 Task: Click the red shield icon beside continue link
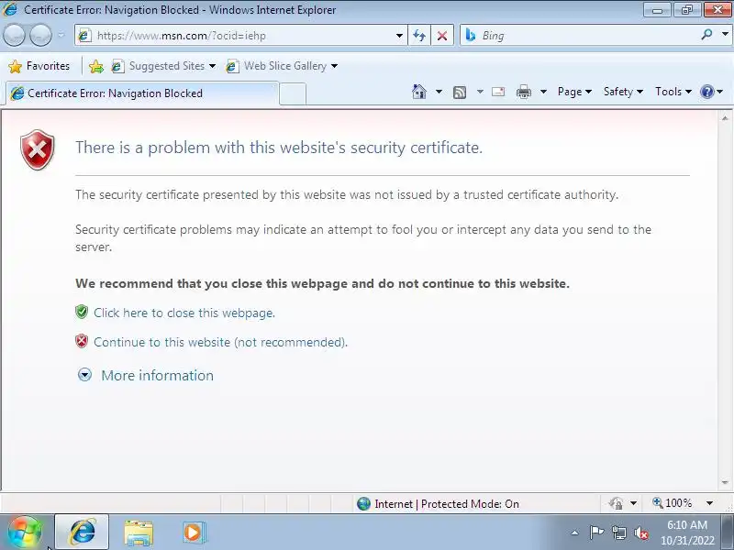(x=82, y=341)
